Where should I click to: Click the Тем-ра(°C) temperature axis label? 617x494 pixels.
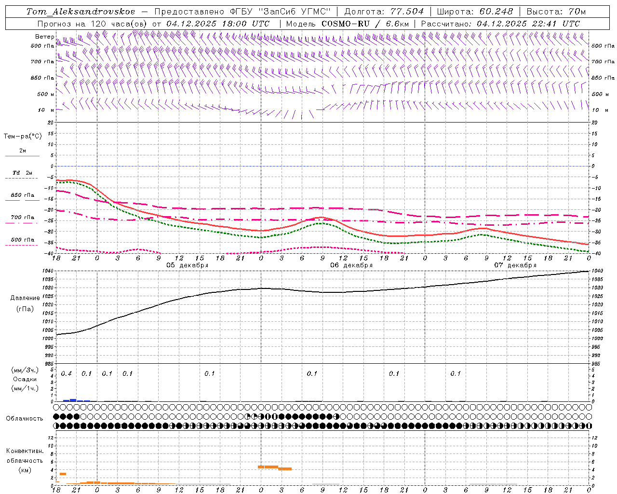tap(23, 137)
